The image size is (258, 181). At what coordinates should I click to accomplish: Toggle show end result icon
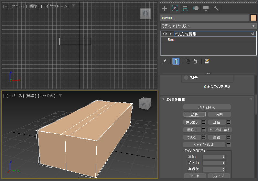176,61
